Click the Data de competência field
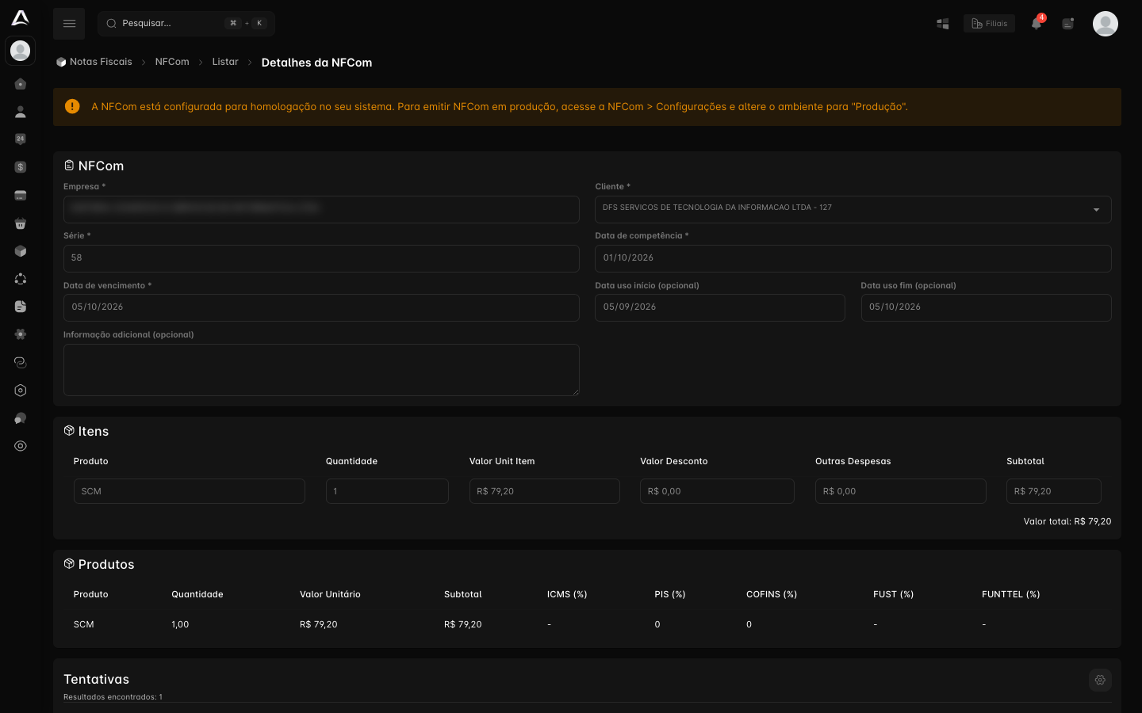The height and width of the screenshot is (713, 1142). [x=853, y=258]
